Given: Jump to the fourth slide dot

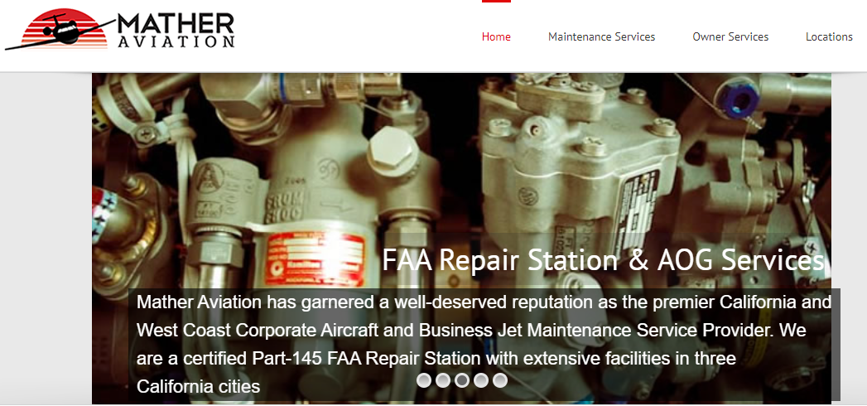Looking at the screenshot, I should pos(481,380).
